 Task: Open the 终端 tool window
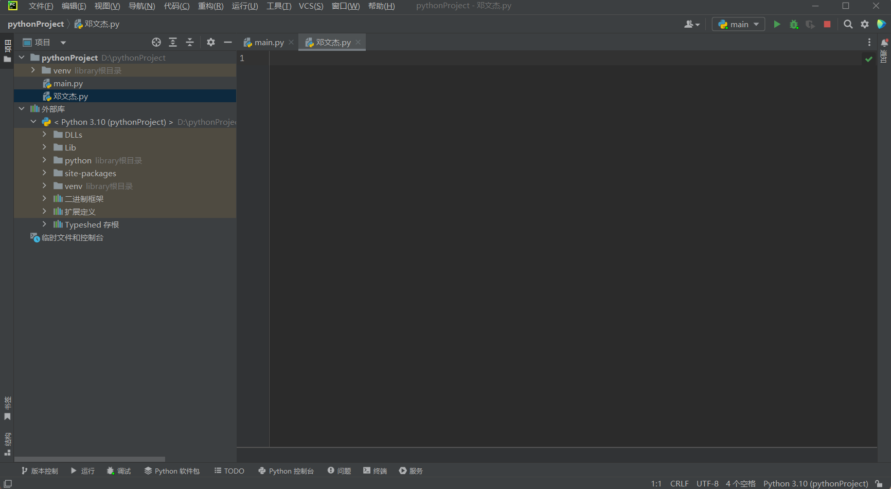click(x=375, y=471)
